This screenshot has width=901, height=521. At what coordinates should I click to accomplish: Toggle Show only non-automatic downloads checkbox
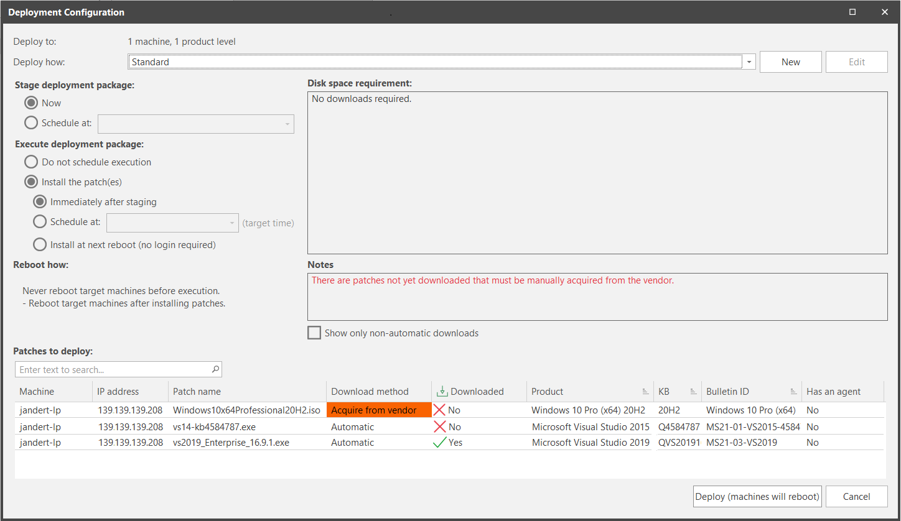(x=314, y=333)
